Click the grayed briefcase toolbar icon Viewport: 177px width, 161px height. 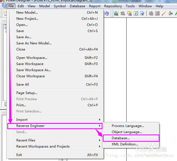tap(123, 13)
